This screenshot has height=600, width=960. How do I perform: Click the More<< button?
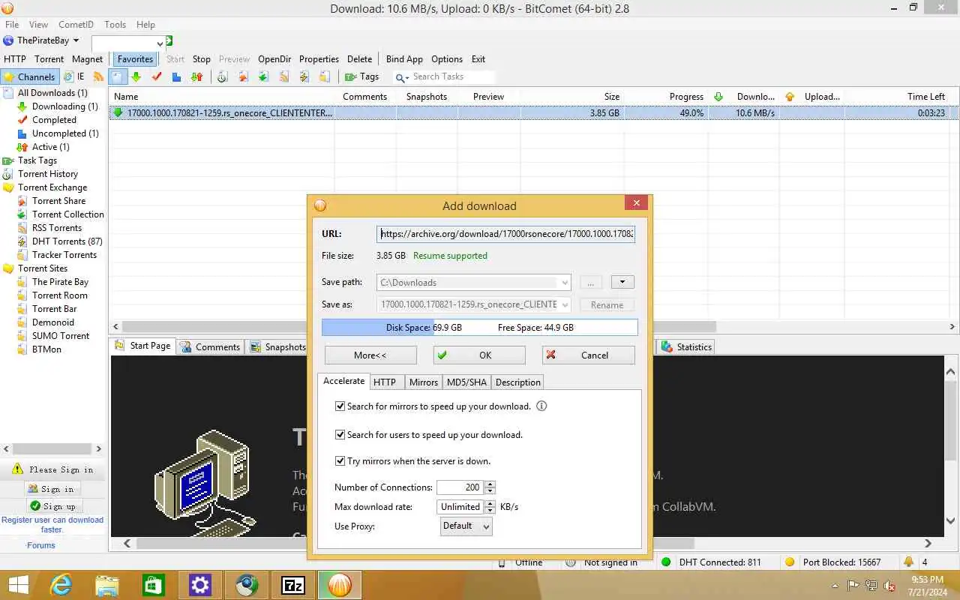[370, 355]
